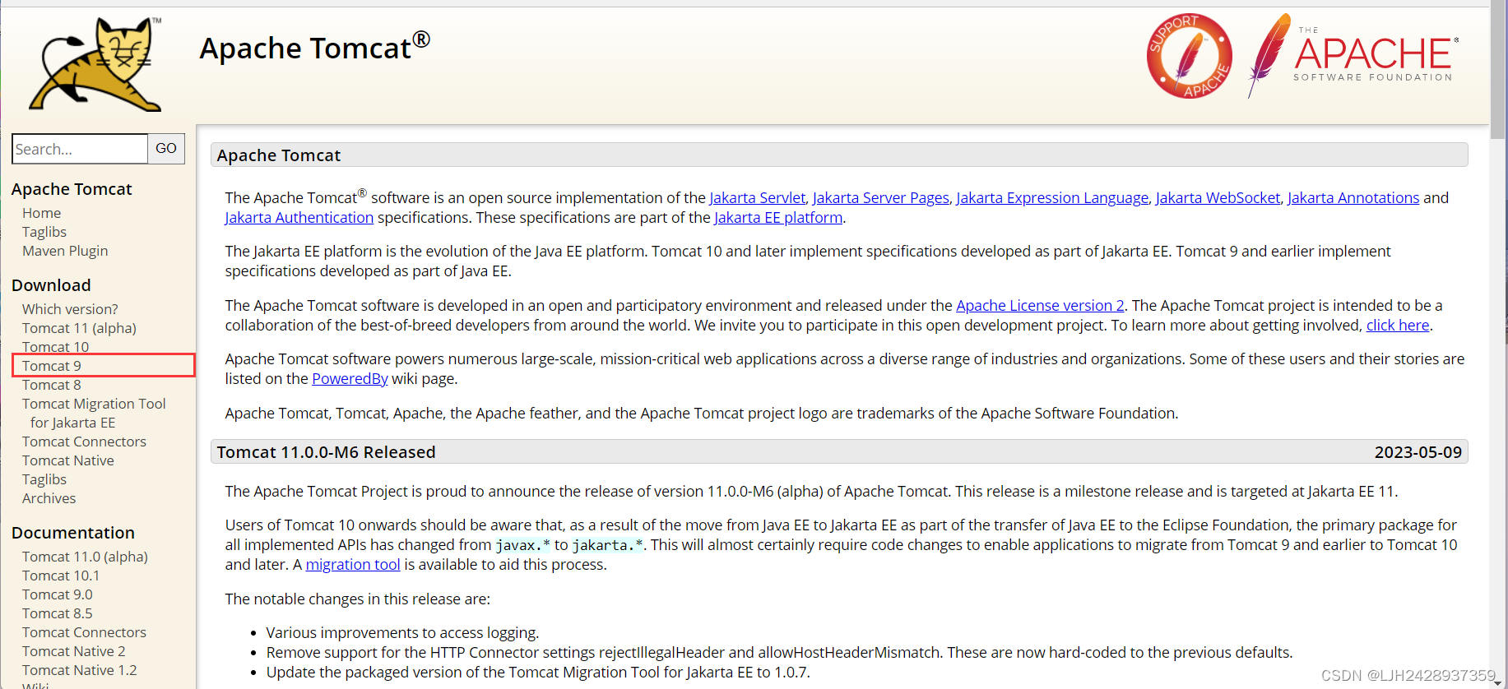The height and width of the screenshot is (689, 1508).
Task: Open the Archives link
Action: (49, 498)
